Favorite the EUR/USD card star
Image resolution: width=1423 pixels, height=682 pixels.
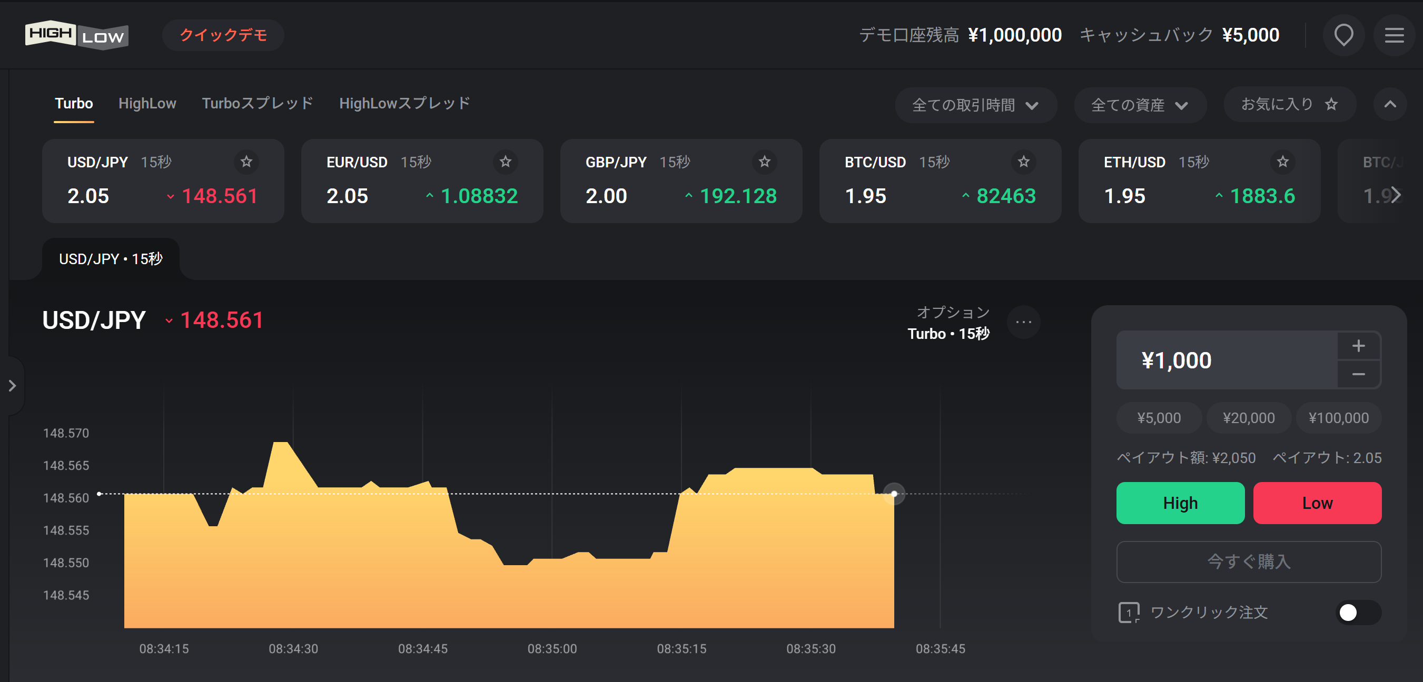coord(506,162)
